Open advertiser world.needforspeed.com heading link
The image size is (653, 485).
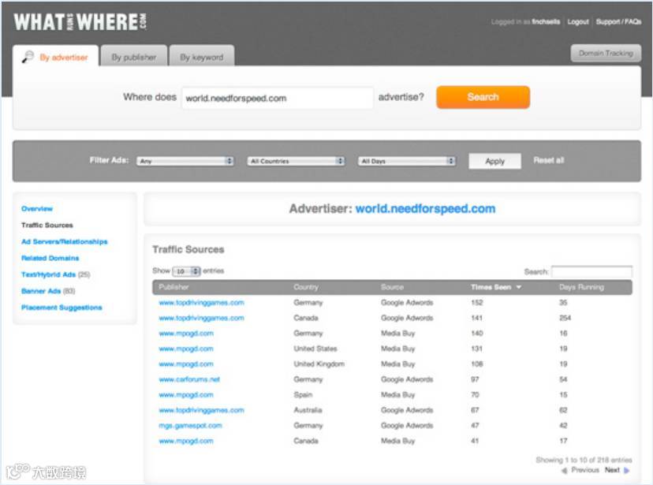point(425,208)
